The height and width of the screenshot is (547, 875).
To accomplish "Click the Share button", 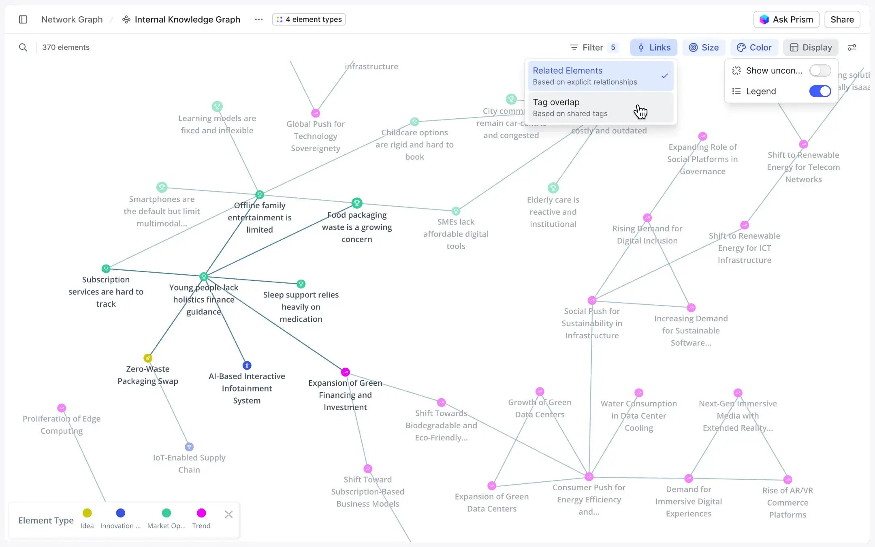I will pos(841,19).
